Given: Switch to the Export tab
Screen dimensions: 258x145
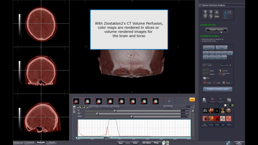Looking at the screenshot, I should click(x=213, y=100).
